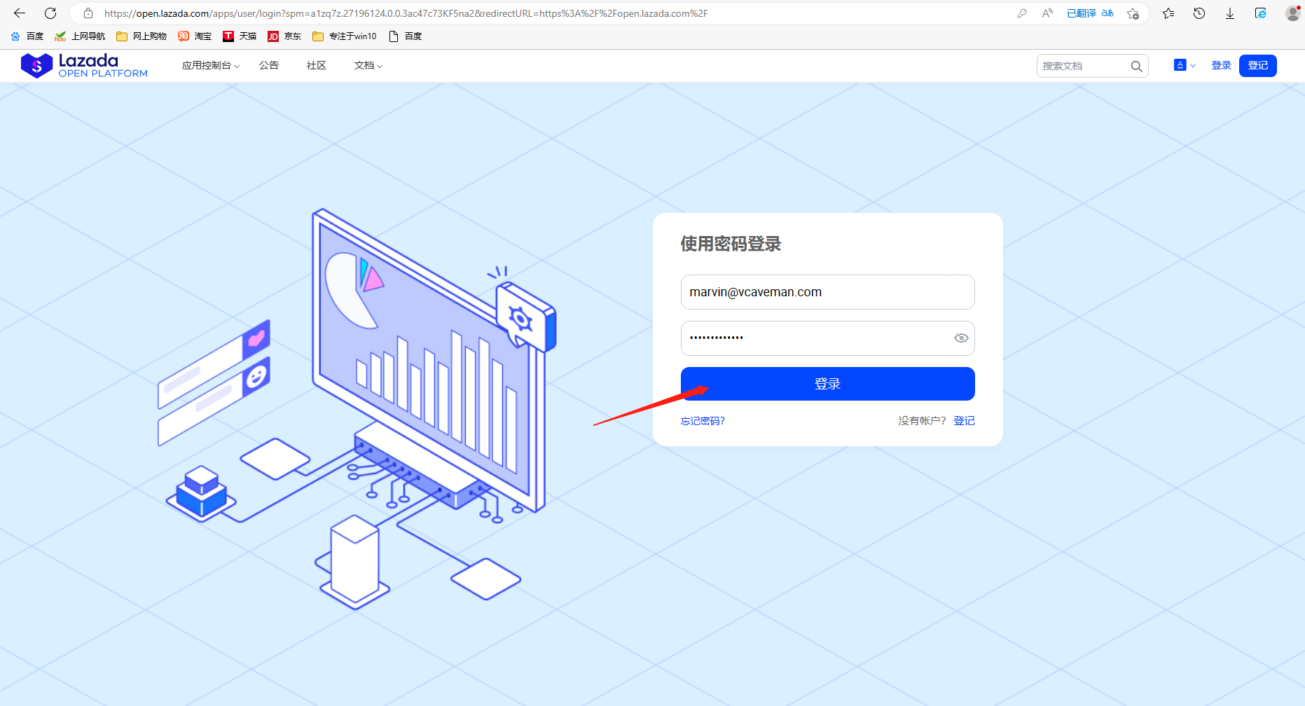Image resolution: width=1305 pixels, height=706 pixels.
Task: Click the page translated icon
Action: (1089, 13)
